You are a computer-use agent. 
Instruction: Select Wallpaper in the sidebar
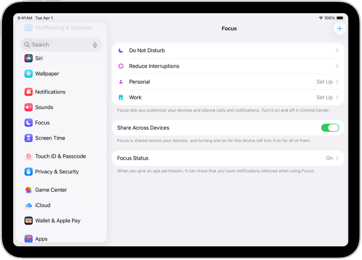point(46,73)
